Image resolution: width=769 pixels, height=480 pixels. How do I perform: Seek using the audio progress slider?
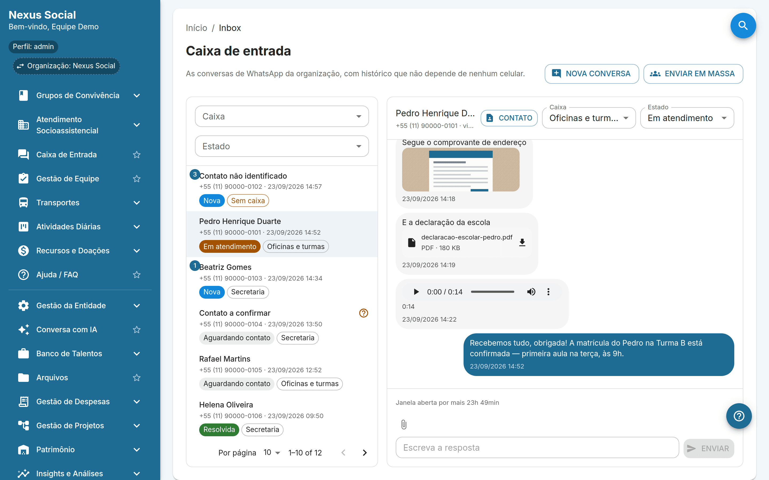pos(492,292)
